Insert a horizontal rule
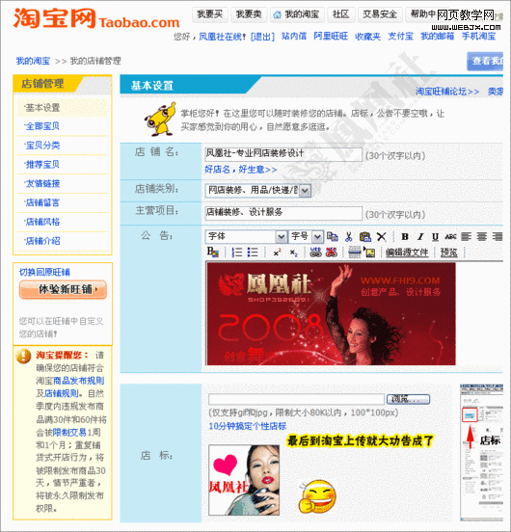 point(355,253)
